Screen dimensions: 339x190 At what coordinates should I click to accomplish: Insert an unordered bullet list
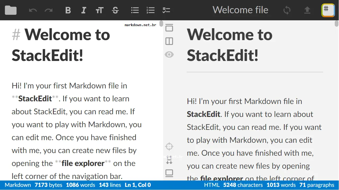tap(135, 10)
